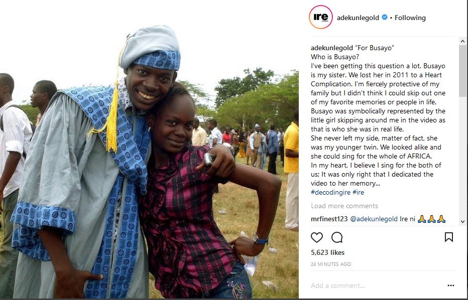Click the graduation photo
468x300 pixels.
tap(149, 149)
